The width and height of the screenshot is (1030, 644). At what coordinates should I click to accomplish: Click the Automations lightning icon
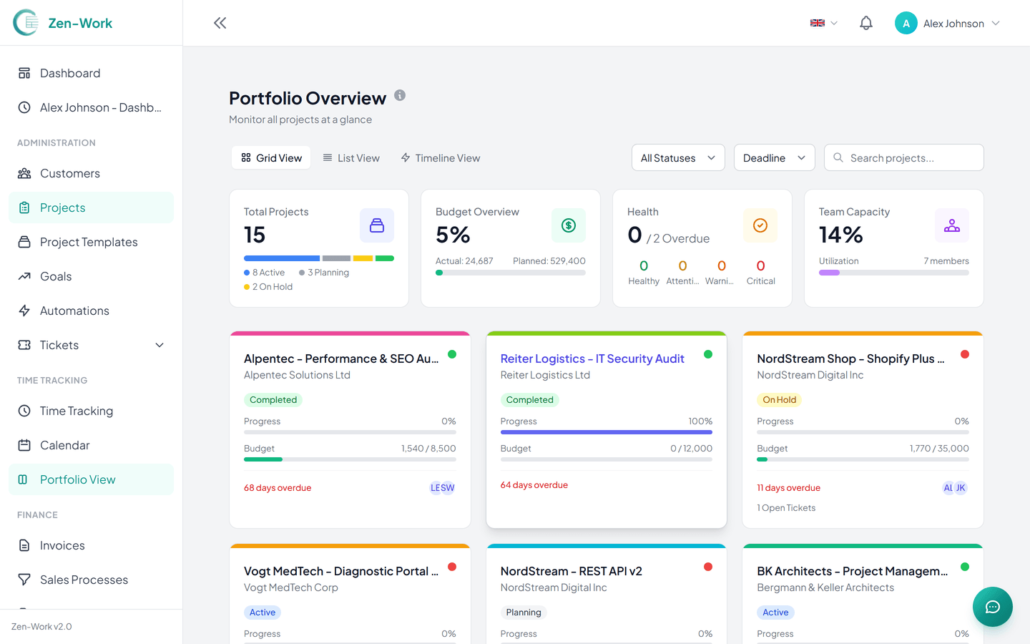[24, 311]
